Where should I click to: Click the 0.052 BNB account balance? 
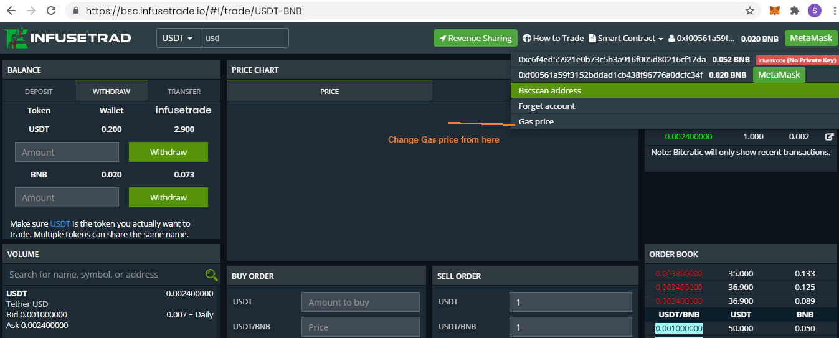click(x=731, y=60)
